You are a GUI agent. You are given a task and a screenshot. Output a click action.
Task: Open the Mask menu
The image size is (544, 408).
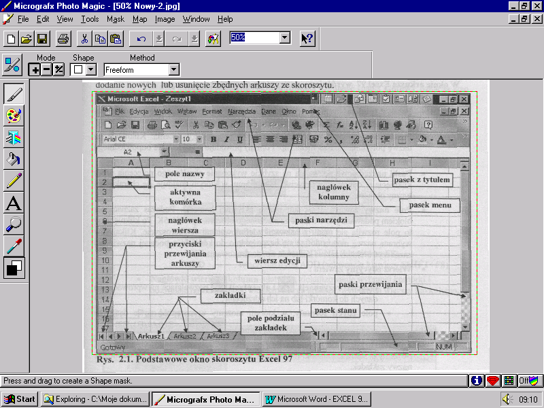click(116, 19)
